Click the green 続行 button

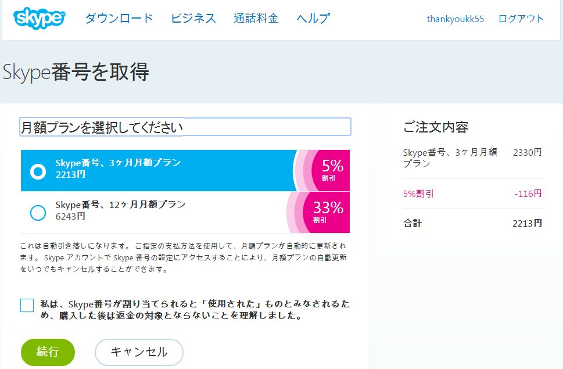pos(48,352)
